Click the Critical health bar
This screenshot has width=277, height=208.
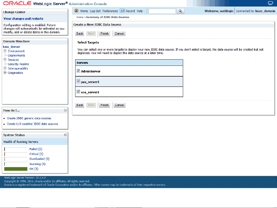16,154
